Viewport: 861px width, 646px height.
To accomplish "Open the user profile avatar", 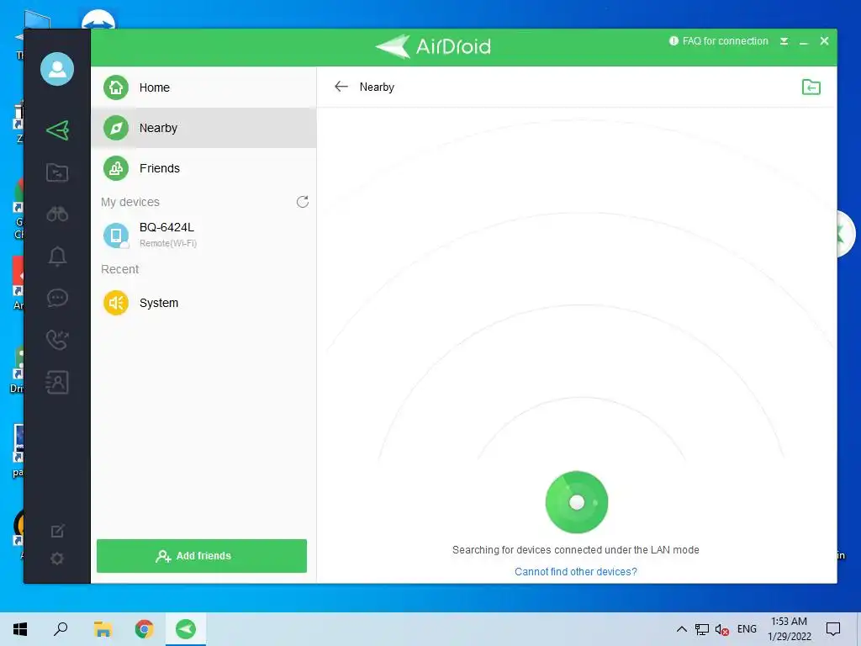I will point(57,69).
